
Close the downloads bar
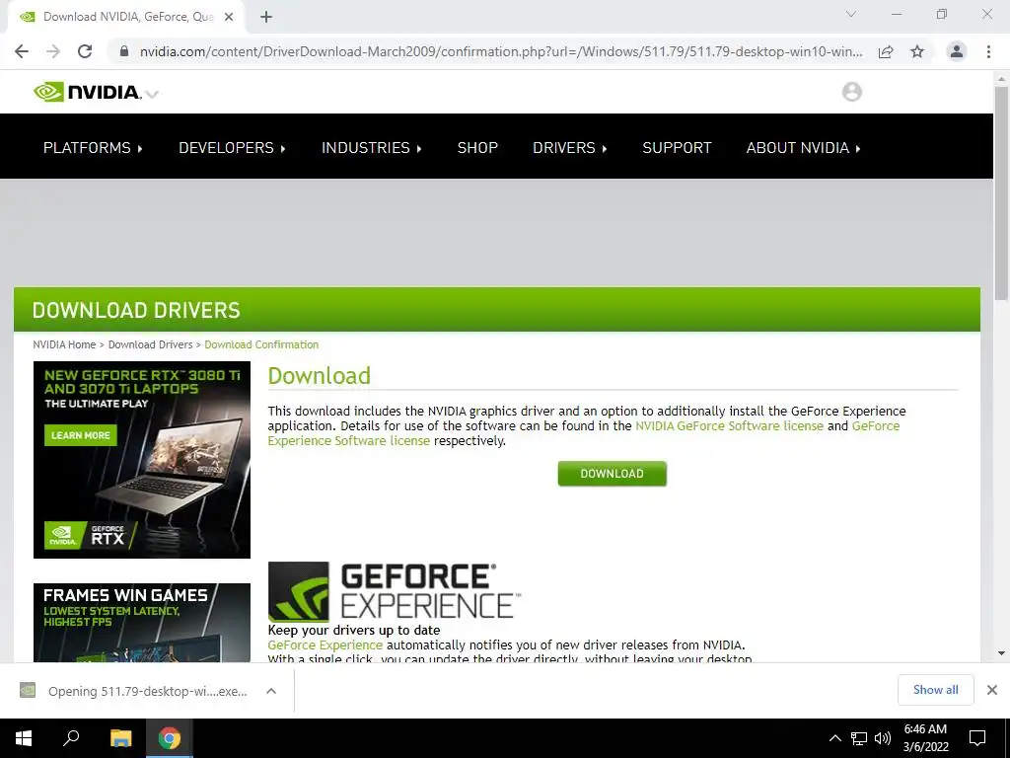pyautogui.click(x=992, y=690)
